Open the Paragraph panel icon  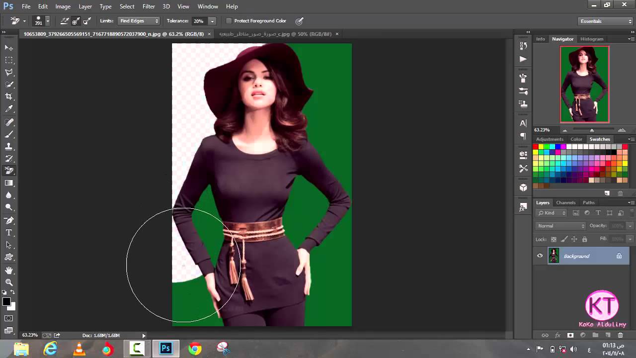[x=523, y=136]
